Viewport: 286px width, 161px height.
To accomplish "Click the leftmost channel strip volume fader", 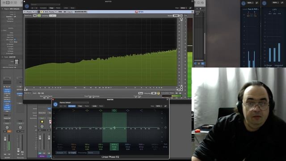I will click(x=5, y=139).
